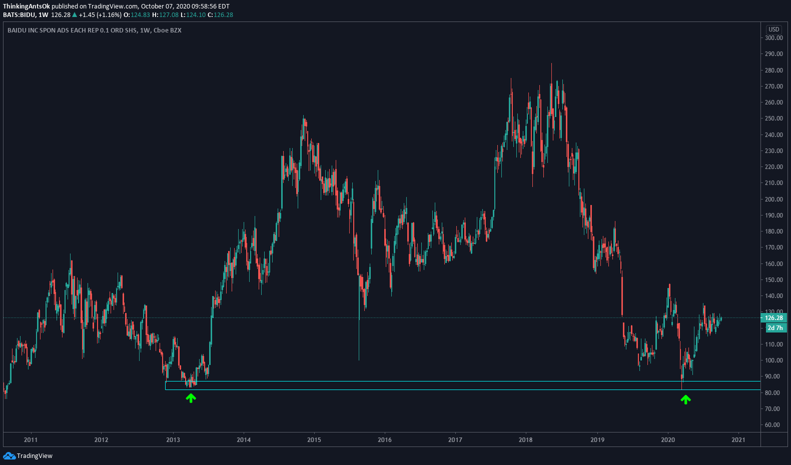Click the 240.00 price axis label
791x465 pixels.
point(774,135)
